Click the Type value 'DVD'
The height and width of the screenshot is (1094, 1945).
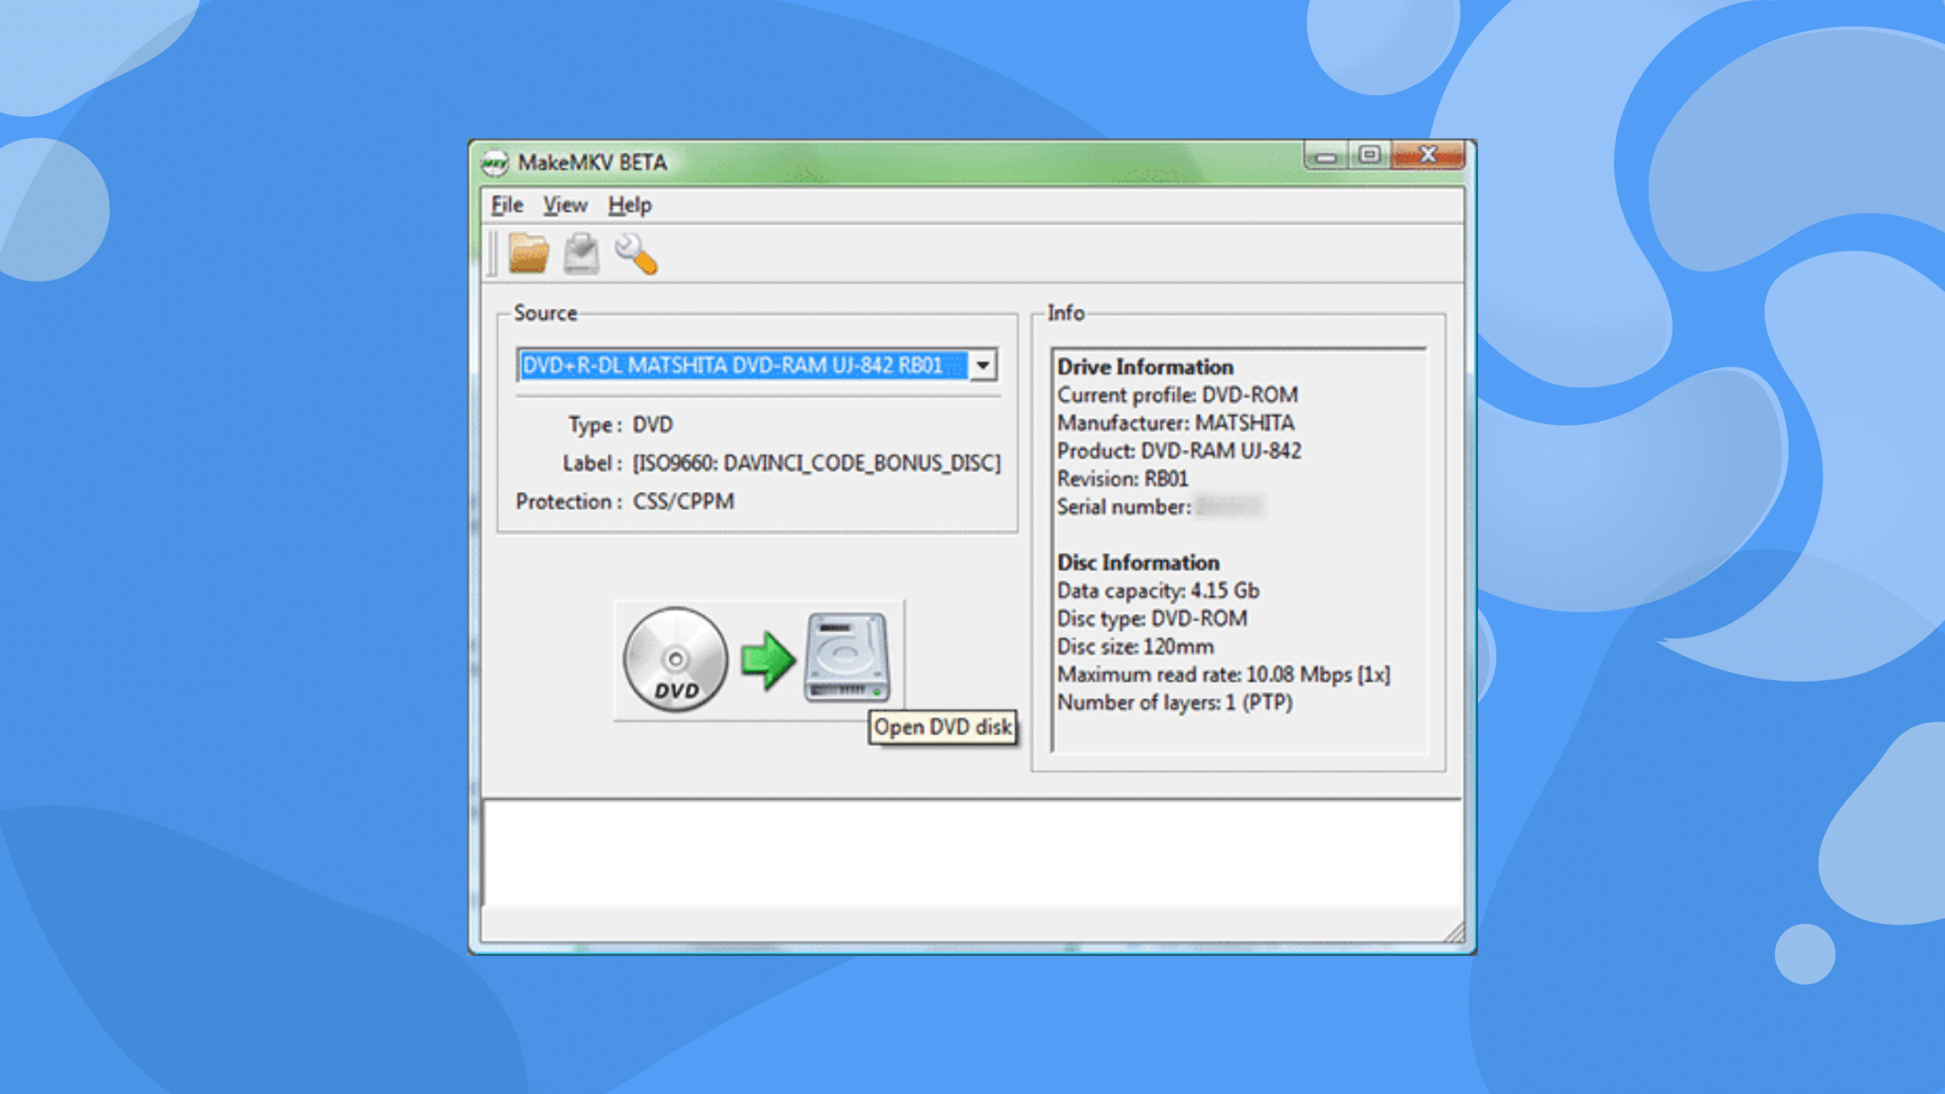[653, 425]
